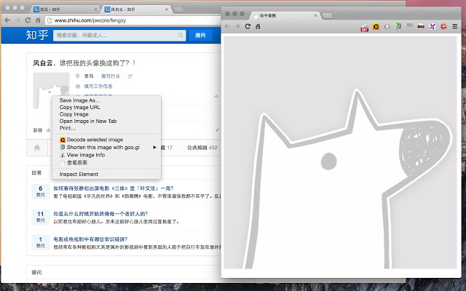The width and height of the screenshot is (466, 291).
Task: Focus the Zhihu search input field
Action: [x=119, y=36]
